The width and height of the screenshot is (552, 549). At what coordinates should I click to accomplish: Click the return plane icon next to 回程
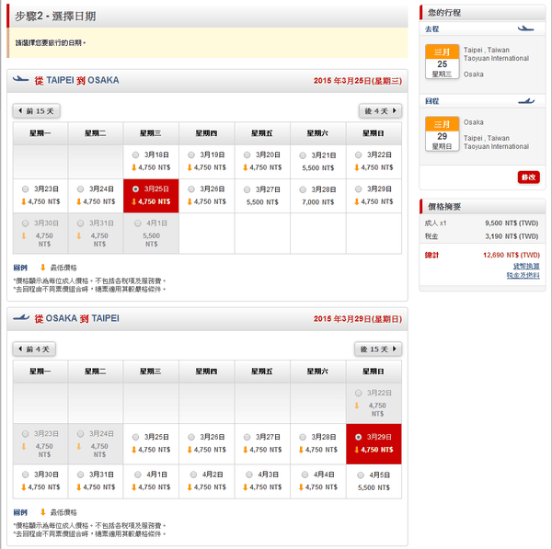click(x=526, y=100)
